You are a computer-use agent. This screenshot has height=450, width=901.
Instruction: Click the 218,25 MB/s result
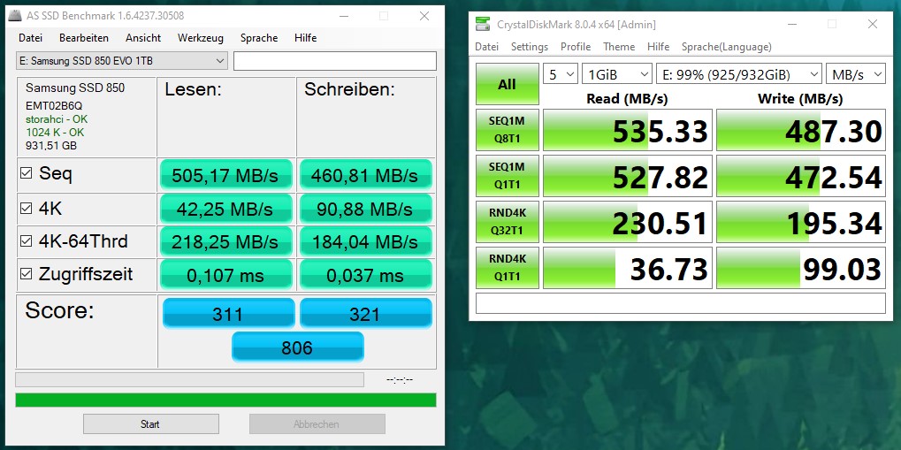(225, 242)
